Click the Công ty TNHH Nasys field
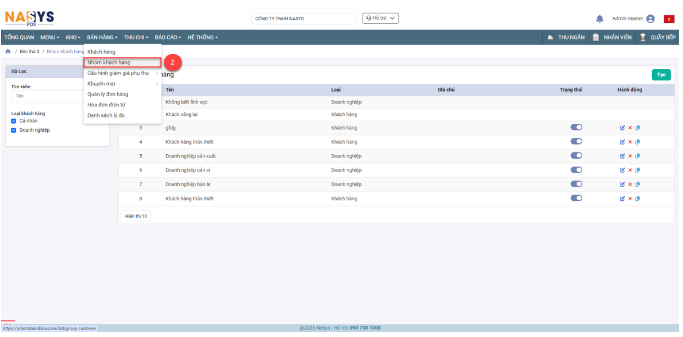The width and height of the screenshot is (683, 337). pos(303,19)
